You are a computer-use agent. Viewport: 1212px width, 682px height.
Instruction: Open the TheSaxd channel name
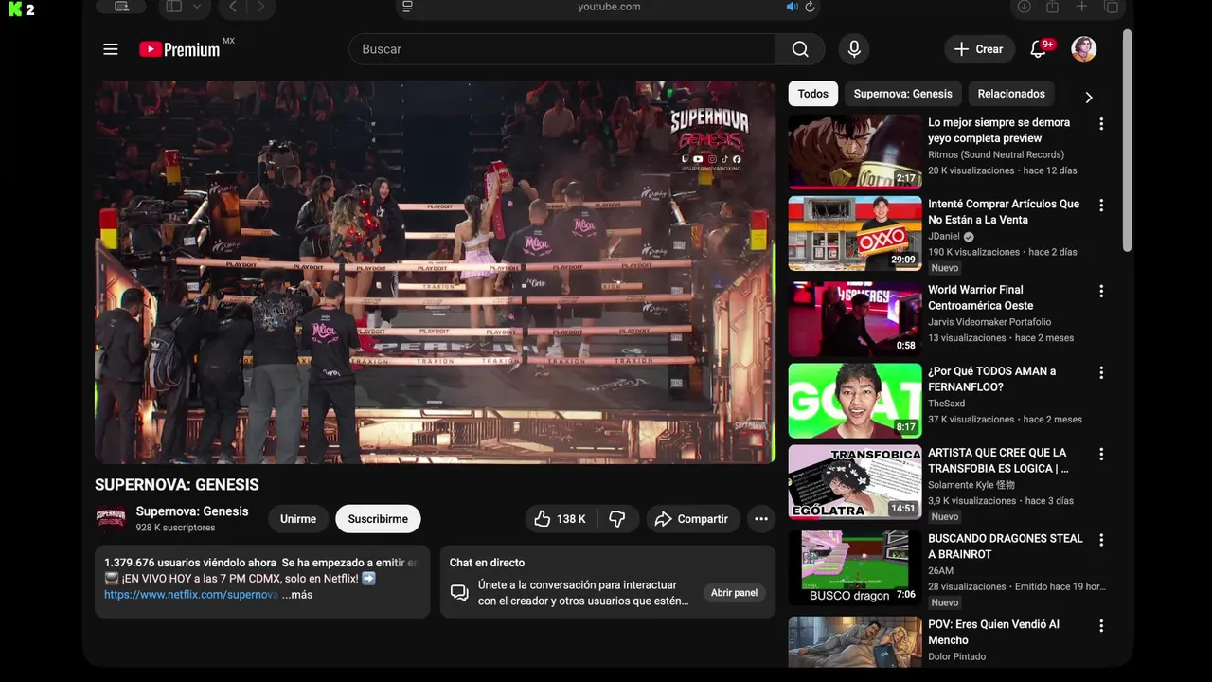pos(947,404)
